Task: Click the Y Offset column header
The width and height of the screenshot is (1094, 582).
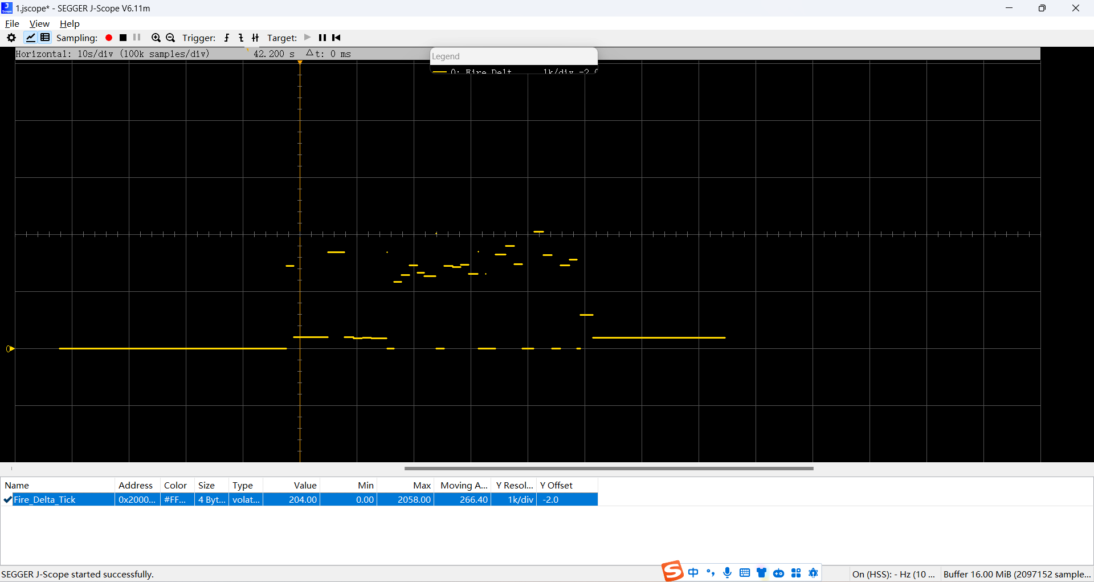Action: 567,485
